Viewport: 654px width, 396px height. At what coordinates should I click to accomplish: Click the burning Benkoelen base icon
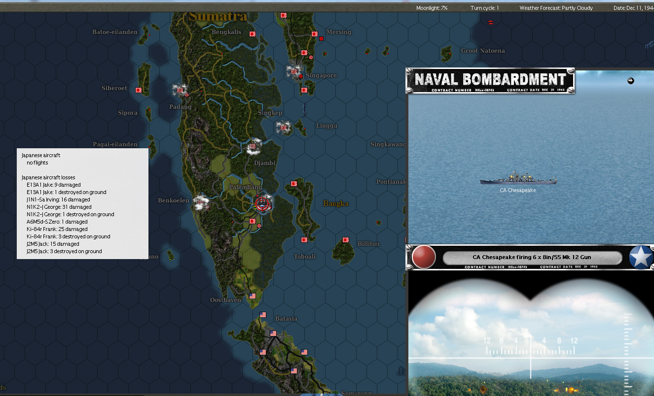pyautogui.click(x=201, y=202)
